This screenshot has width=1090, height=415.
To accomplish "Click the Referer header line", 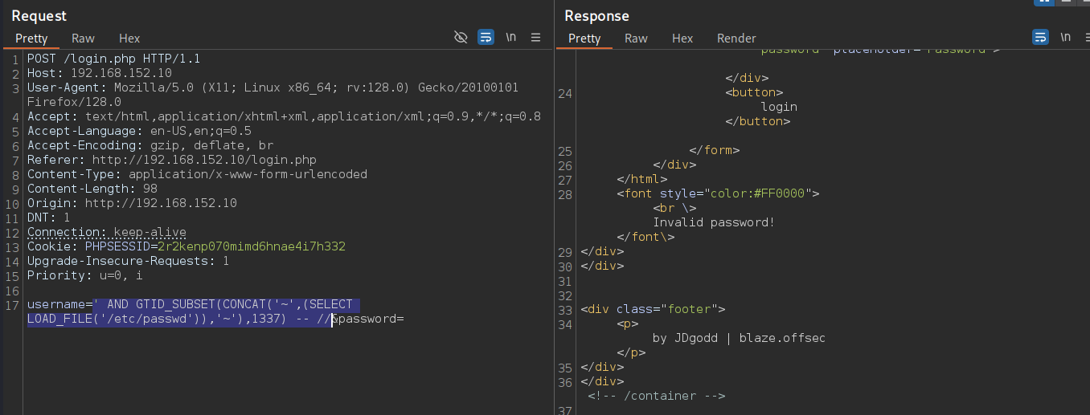I will point(172,160).
